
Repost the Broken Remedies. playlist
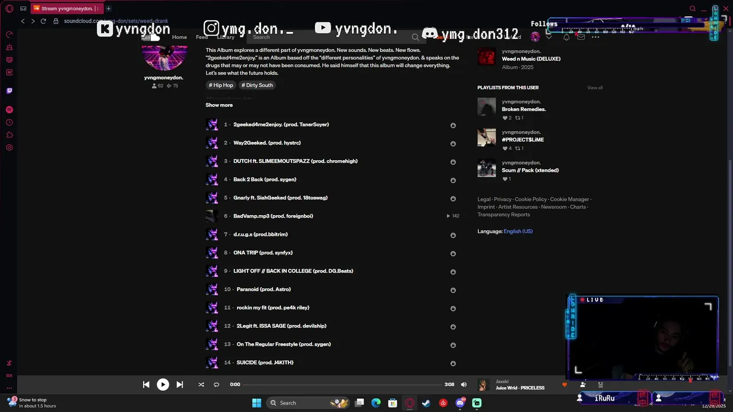[519, 118]
